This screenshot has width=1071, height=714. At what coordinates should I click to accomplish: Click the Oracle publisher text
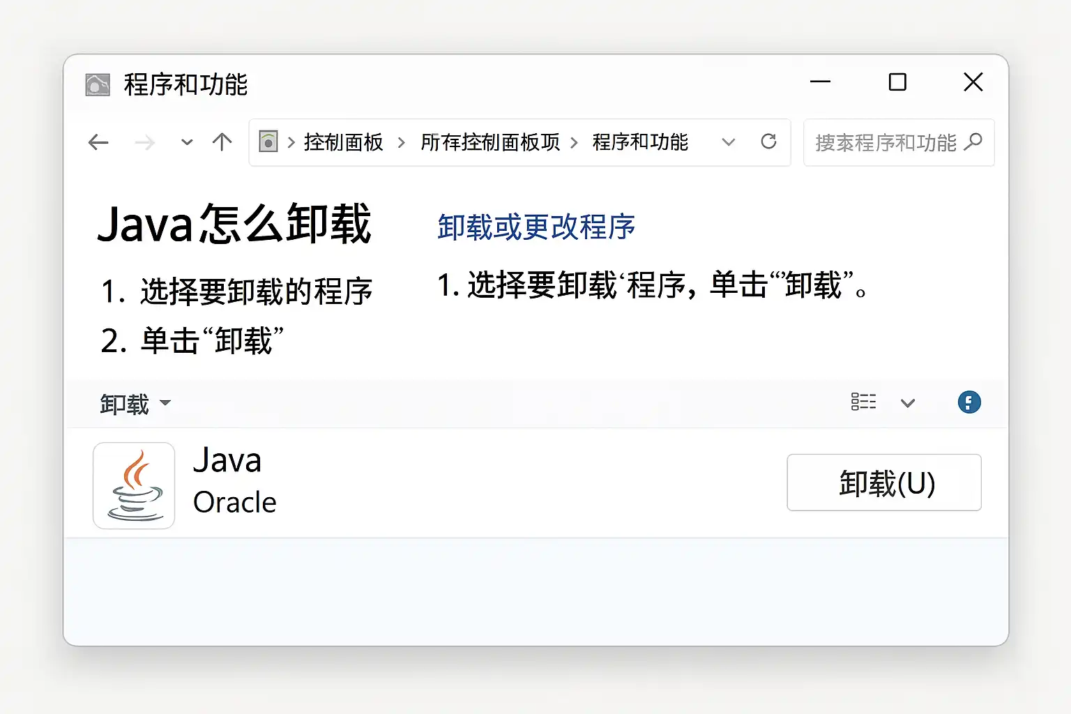point(235,502)
